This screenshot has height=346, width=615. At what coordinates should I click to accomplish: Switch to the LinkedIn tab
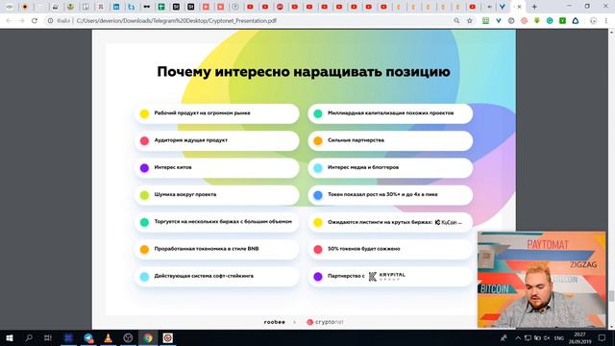click(116, 7)
